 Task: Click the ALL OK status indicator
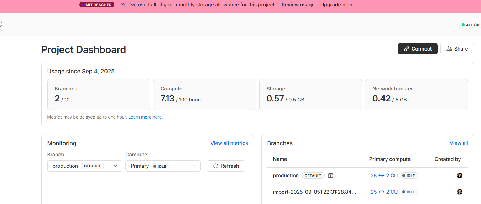470,25
